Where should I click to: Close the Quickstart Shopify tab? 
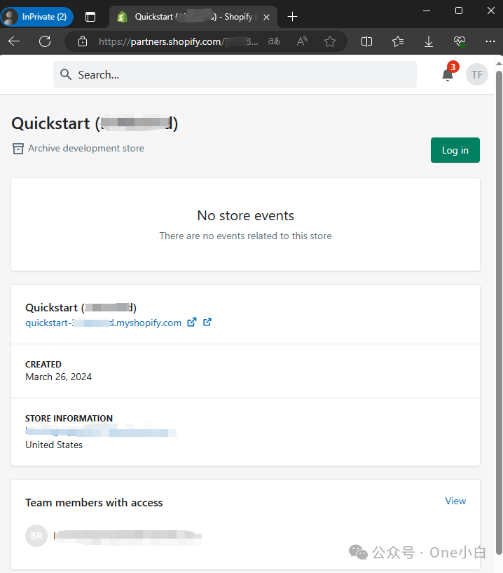(x=266, y=17)
